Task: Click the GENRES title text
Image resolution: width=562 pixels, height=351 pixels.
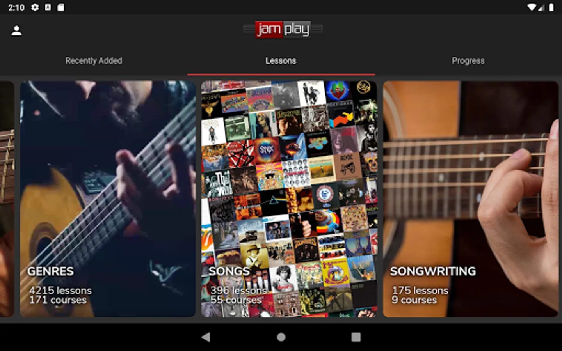Action: pos(50,271)
